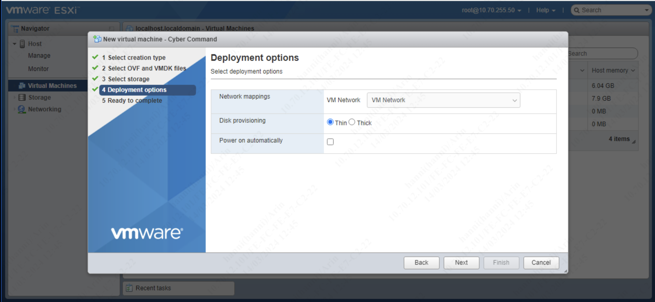This screenshot has width=655, height=302.
Task: Click the localhost.localdomain VM icon in header
Action: [x=130, y=28]
